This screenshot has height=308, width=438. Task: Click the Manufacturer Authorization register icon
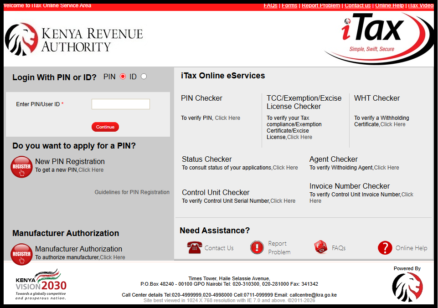pyautogui.click(x=21, y=253)
